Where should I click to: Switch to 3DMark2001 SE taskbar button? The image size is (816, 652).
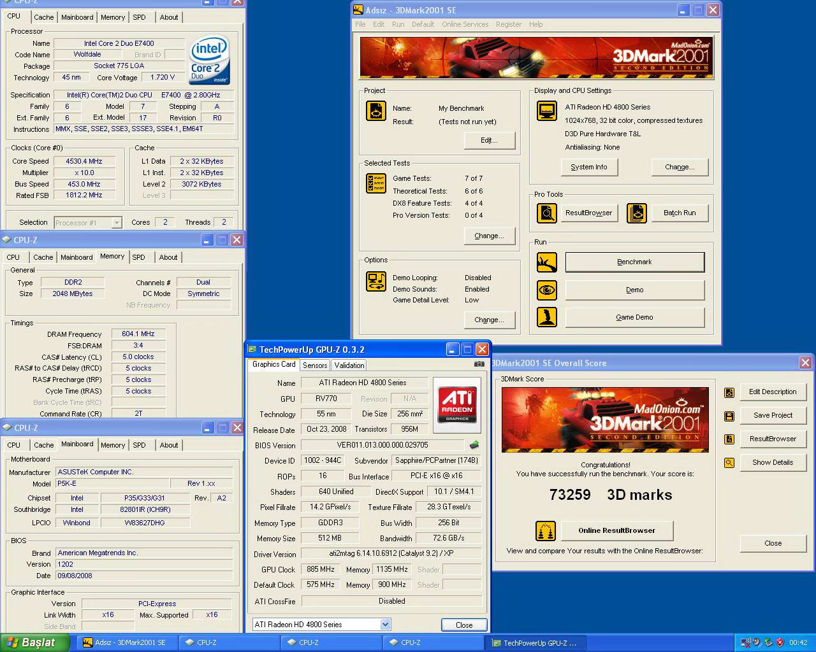[127, 642]
